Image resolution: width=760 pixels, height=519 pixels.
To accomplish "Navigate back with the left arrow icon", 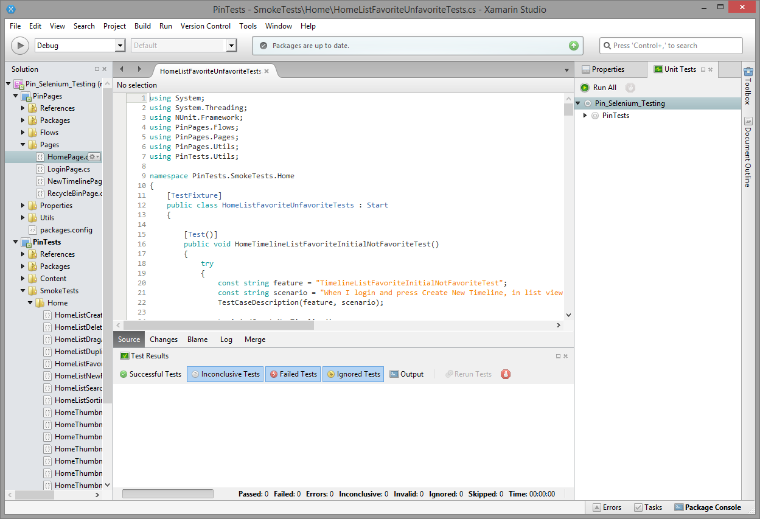I will coord(122,69).
